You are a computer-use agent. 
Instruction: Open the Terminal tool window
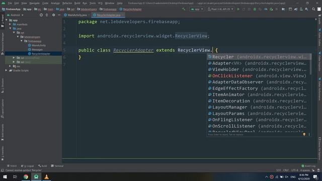[x=57, y=166]
